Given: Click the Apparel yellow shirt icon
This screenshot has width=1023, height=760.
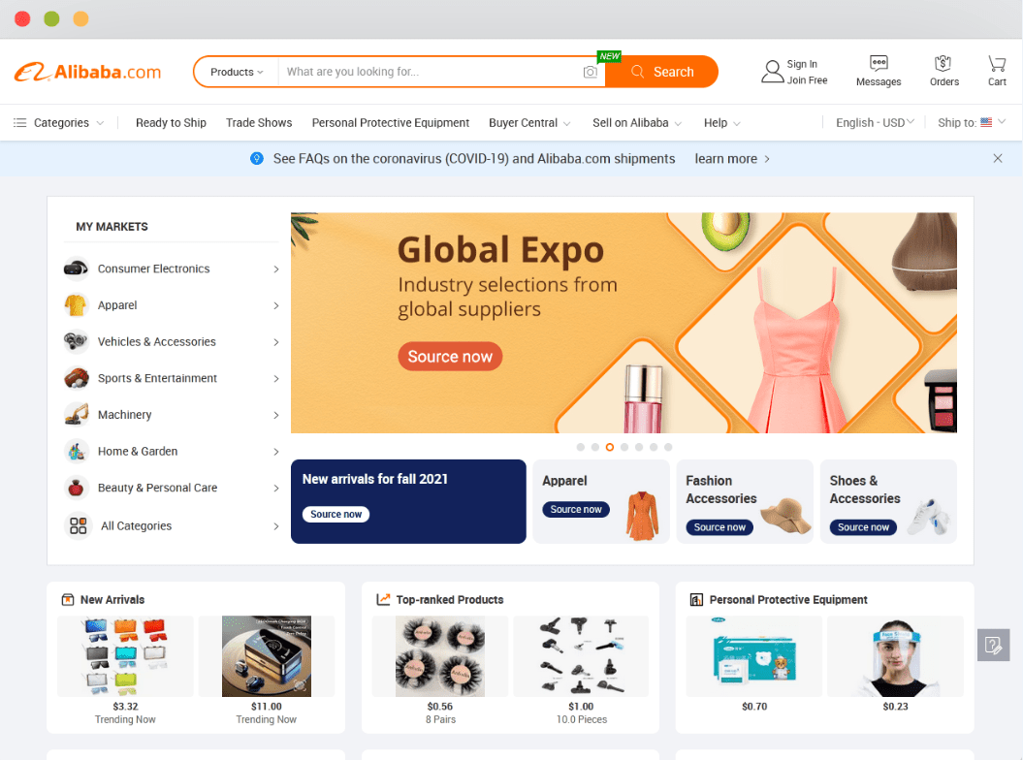Looking at the screenshot, I should (77, 304).
